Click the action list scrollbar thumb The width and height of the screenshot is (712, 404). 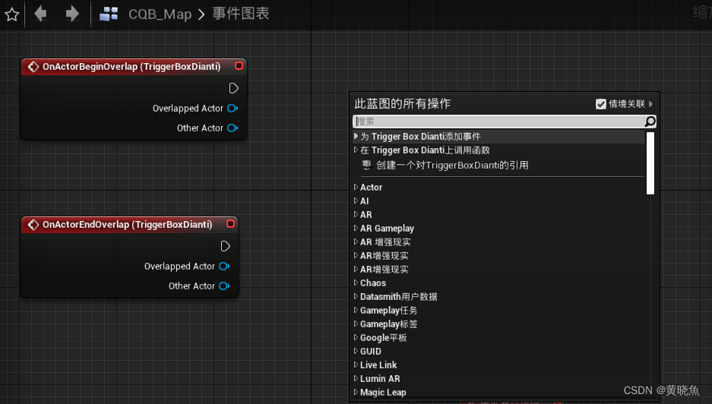[650, 163]
